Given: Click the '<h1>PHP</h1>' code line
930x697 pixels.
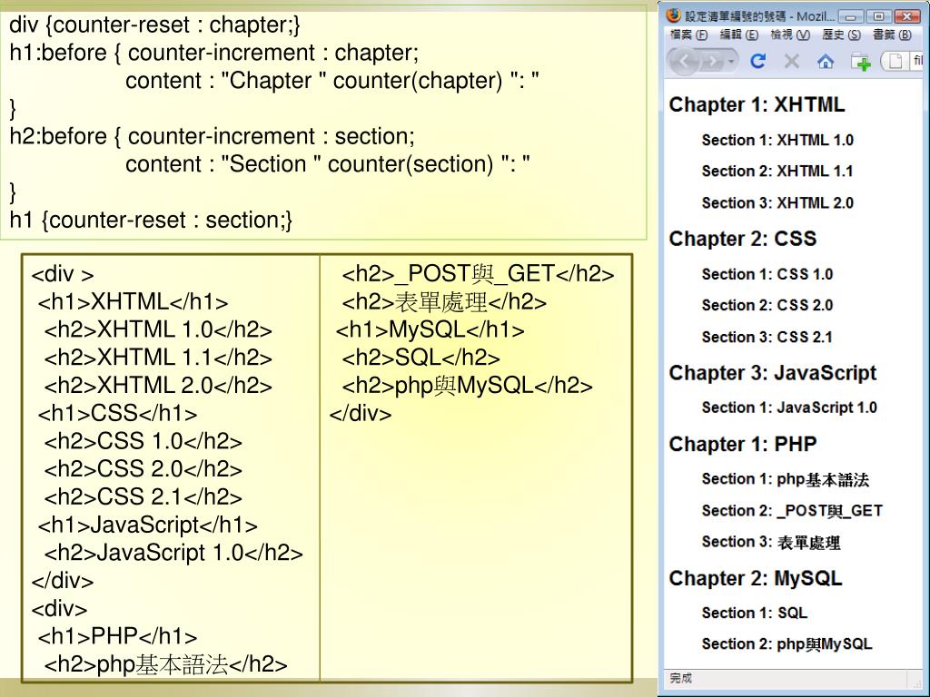Looking at the screenshot, I should [x=117, y=636].
